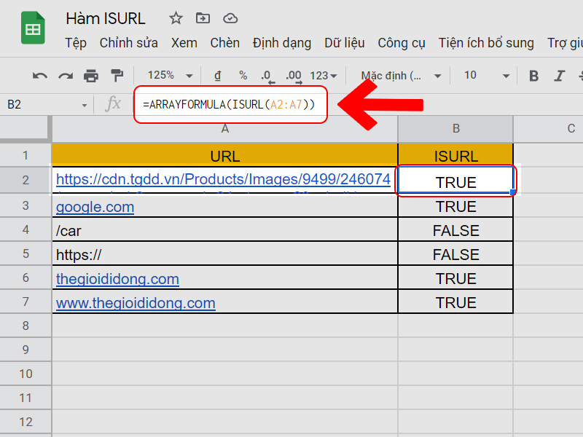Viewport: 583px width, 437px height.
Task: Open the Tệp menu
Action: click(76, 43)
